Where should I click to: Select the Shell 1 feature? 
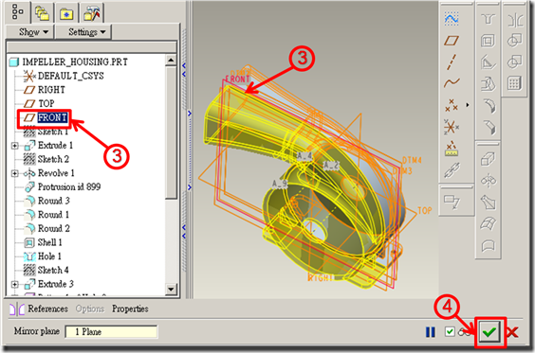(43, 242)
